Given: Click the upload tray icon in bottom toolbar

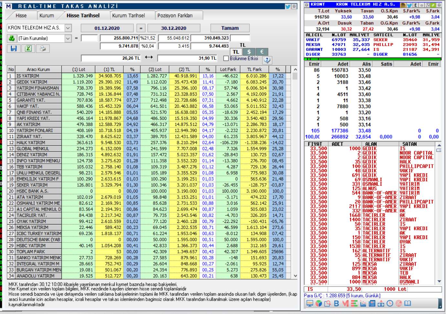Looking at the screenshot, I should click(x=381, y=303).
